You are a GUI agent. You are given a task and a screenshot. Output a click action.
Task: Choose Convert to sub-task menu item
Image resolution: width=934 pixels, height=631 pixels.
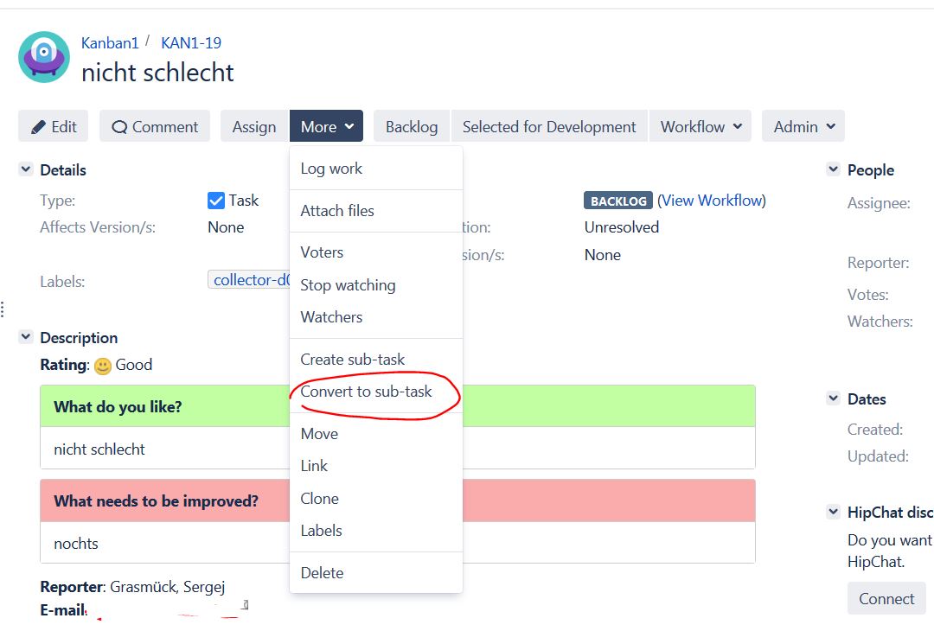[x=376, y=392]
